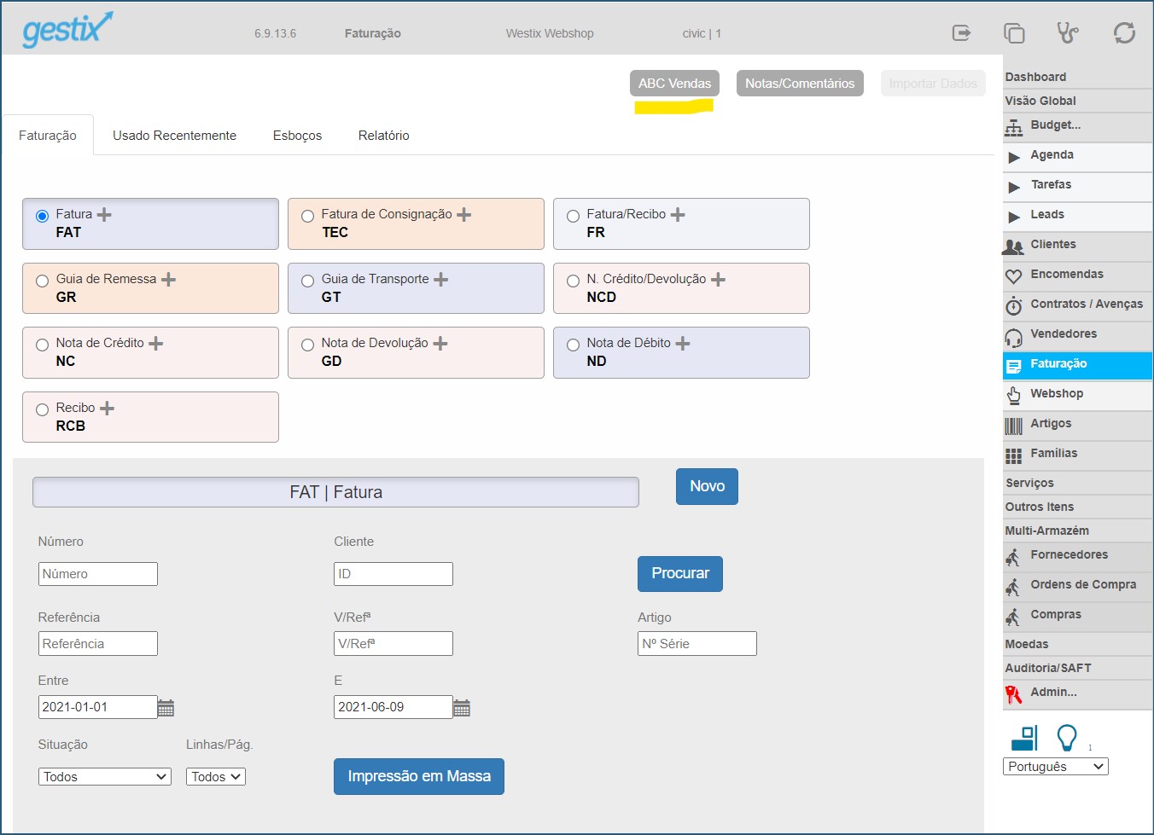Click the plus icon beside Guia de Transporte
Viewport: 1154px width, 835px height.
click(x=440, y=279)
